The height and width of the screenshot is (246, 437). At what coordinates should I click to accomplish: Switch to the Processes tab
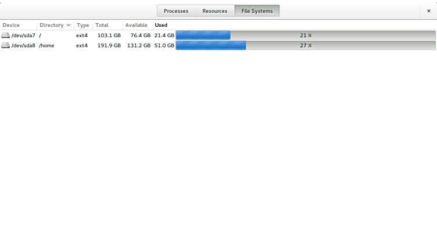tap(175, 11)
